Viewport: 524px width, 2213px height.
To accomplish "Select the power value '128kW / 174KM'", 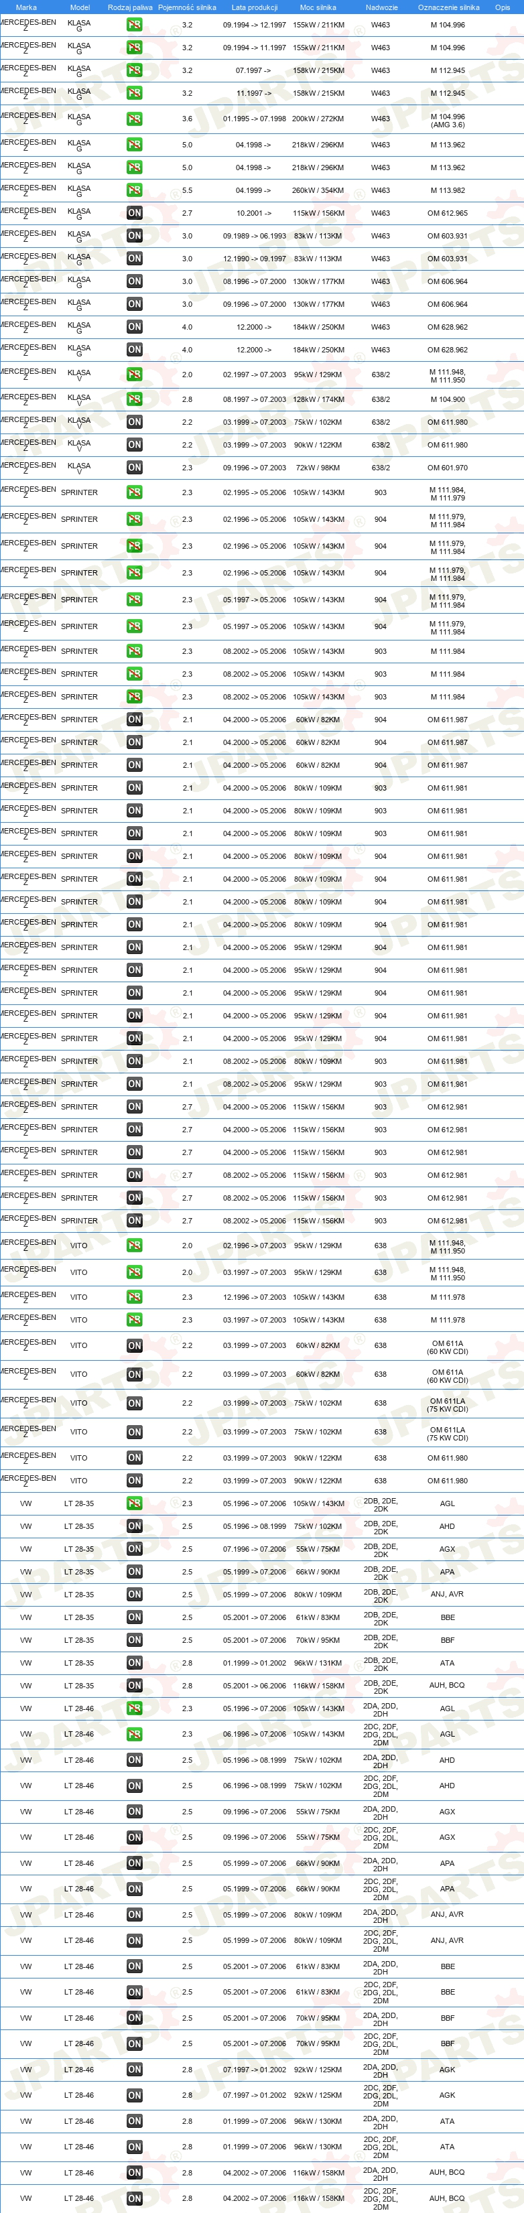I will 318,399.
